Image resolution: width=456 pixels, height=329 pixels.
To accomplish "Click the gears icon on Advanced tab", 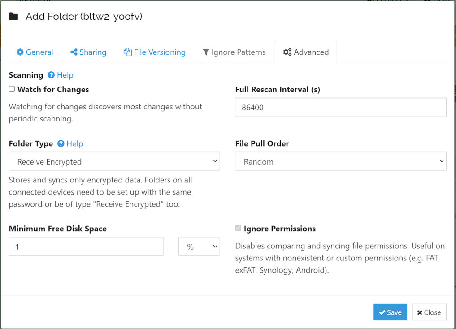I will point(287,52).
